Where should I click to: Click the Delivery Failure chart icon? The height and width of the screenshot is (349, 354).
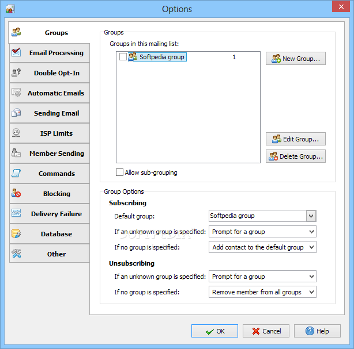pyautogui.click(x=16, y=213)
